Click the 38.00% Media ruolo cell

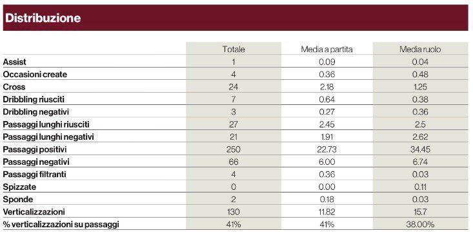pyautogui.click(x=420, y=225)
